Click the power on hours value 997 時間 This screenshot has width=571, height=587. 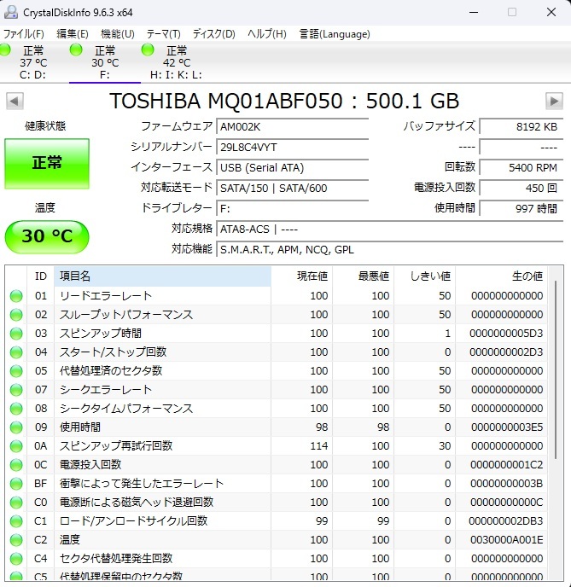(521, 208)
